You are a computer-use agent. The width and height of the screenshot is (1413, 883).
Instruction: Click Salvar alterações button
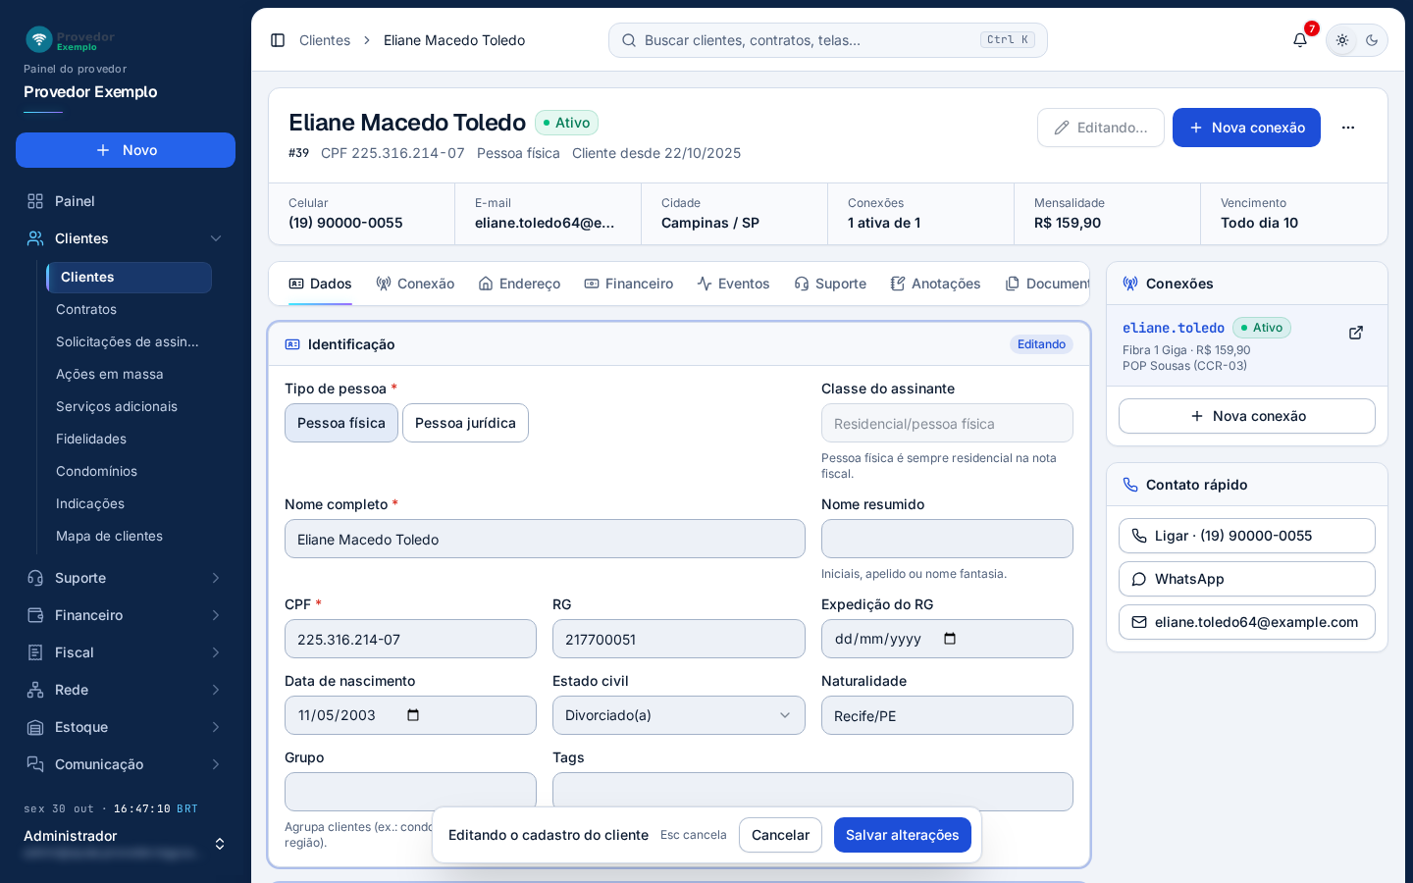[x=903, y=835]
